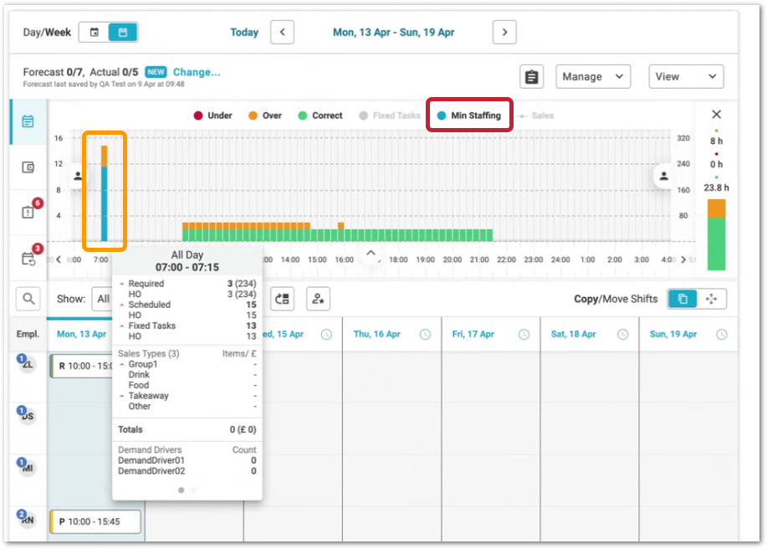Click the person-star icon in shift toolbar

coord(318,299)
